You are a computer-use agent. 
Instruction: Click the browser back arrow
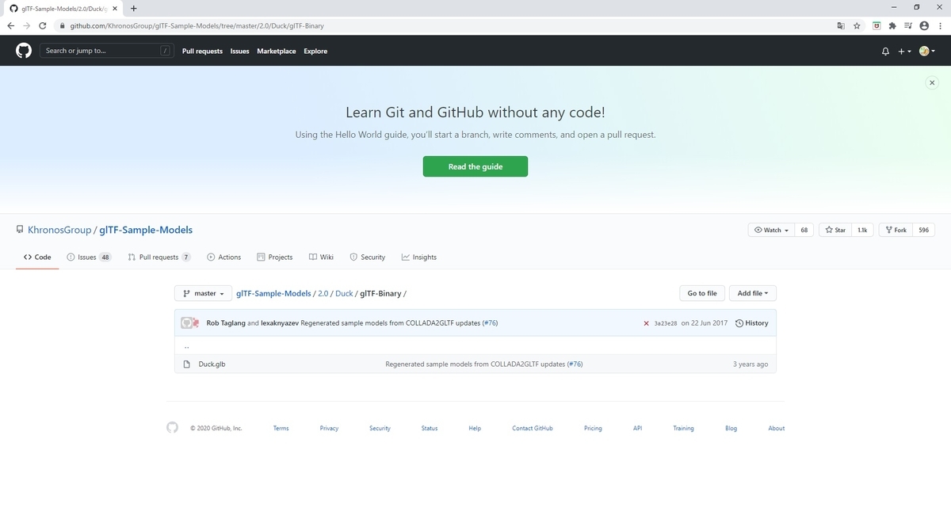click(10, 25)
